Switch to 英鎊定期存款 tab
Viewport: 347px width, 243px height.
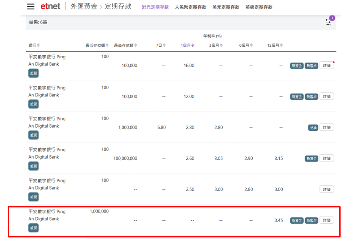tap(259, 7)
